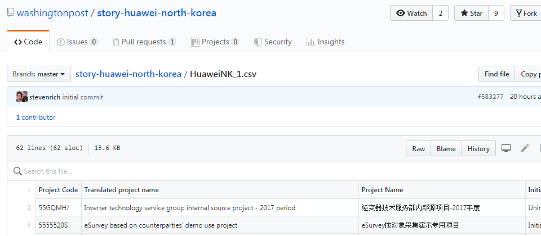Open the Issues tab
Image resolution: width=541 pixels, height=236 pixels.
pyautogui.click(x=77, y=42)
